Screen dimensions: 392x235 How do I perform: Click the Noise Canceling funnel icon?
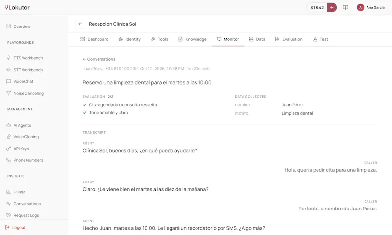[x=8, y=93]
